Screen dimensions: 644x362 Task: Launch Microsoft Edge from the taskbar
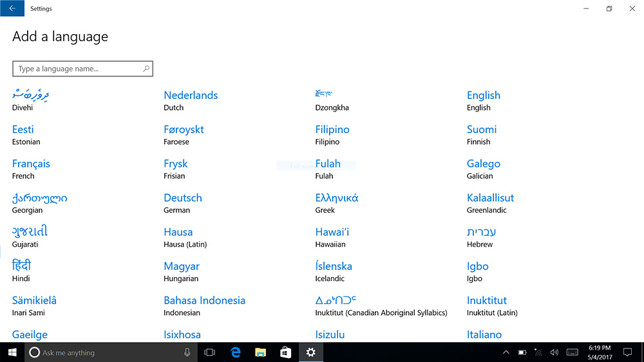236,352
